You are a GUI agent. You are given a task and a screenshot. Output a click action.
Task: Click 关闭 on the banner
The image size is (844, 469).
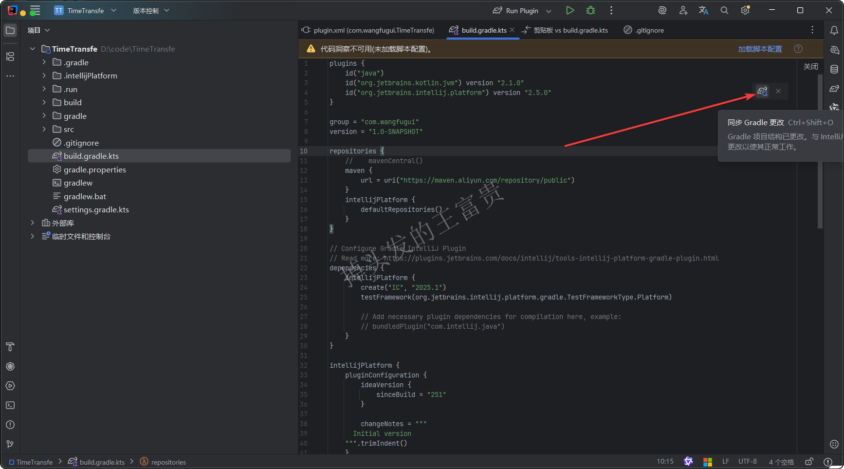810,67
